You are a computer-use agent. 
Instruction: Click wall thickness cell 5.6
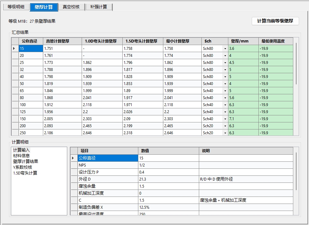click(243, 98)
